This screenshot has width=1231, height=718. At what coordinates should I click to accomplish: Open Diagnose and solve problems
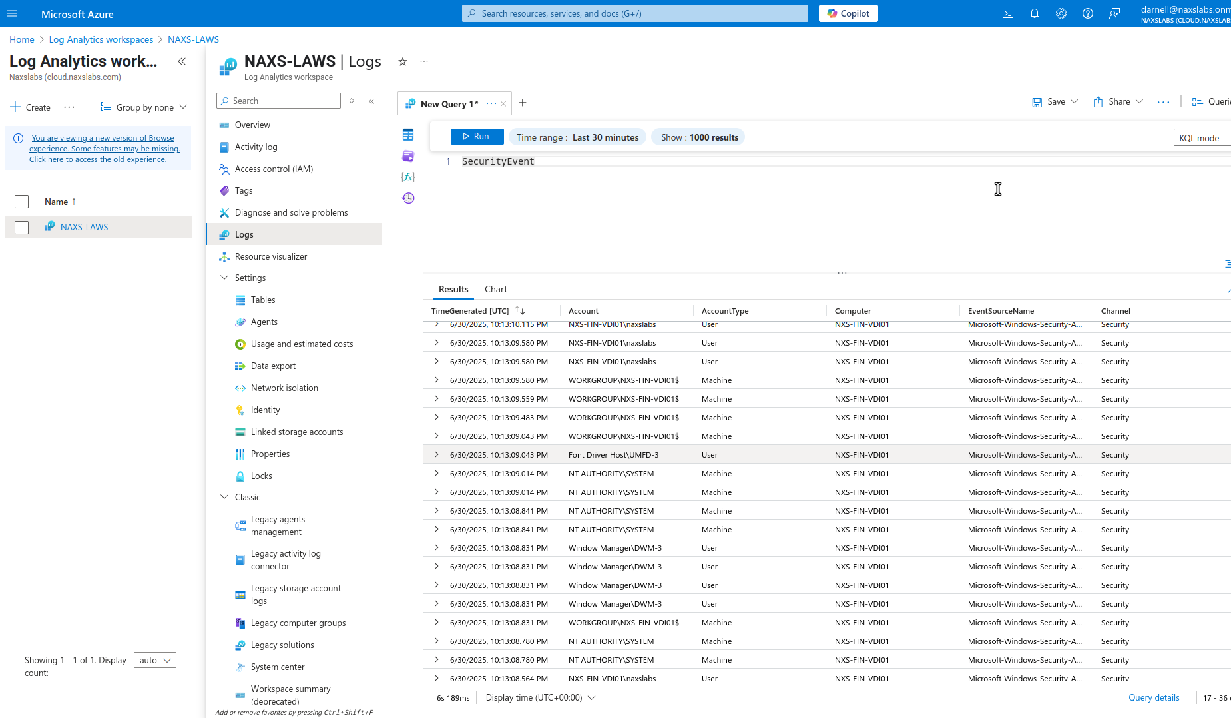coord(291,212)
